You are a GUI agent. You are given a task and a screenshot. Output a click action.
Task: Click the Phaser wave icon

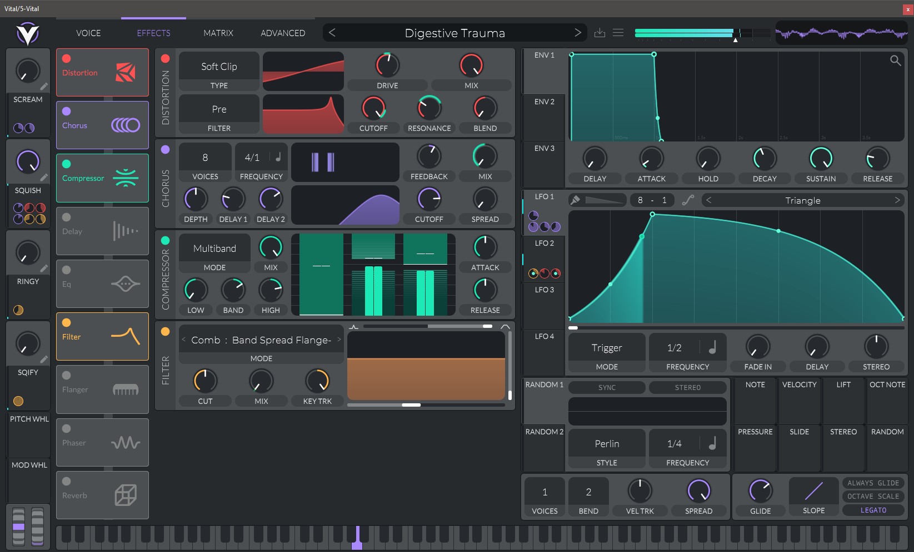coord(126,443)
